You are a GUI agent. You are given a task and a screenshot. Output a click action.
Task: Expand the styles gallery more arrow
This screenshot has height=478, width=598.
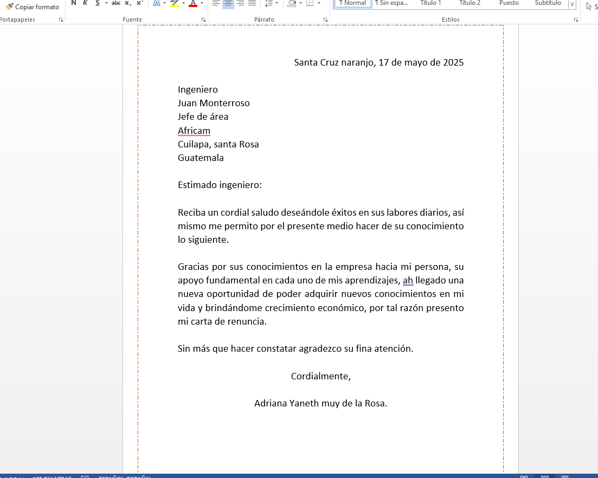(572, 4)
